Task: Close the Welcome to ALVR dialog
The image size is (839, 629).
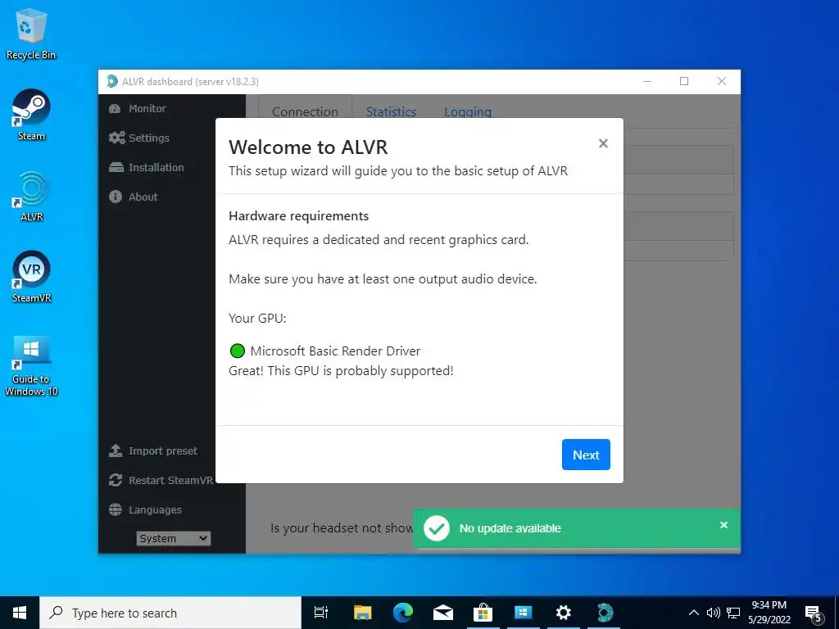Action: coord(603,143)
